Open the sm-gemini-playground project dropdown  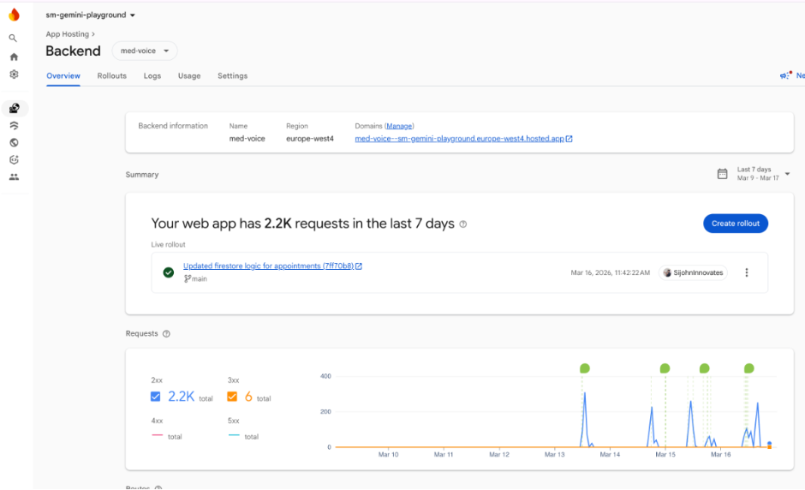[x=91, y=15]
